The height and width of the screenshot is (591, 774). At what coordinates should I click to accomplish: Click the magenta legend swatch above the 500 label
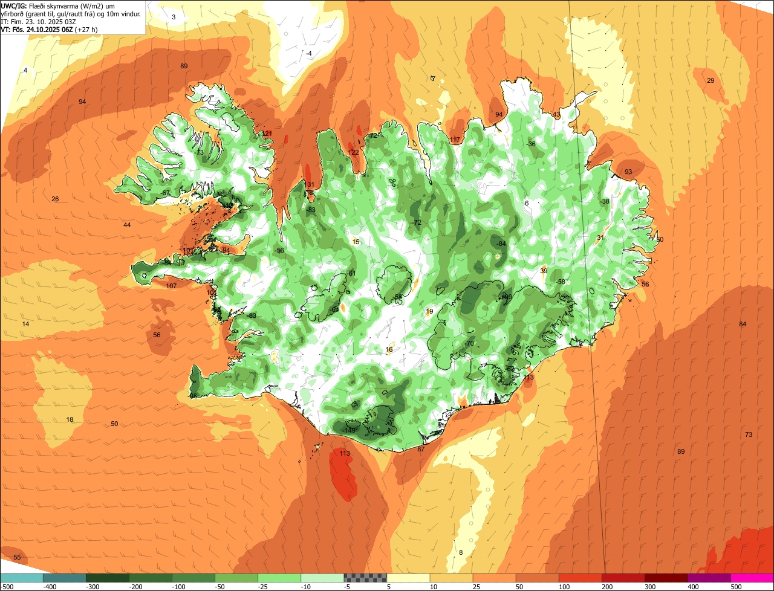(x=752, y=578)
